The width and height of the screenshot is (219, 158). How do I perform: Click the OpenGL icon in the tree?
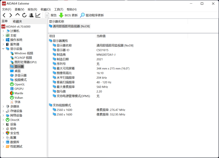coord(12,84)
